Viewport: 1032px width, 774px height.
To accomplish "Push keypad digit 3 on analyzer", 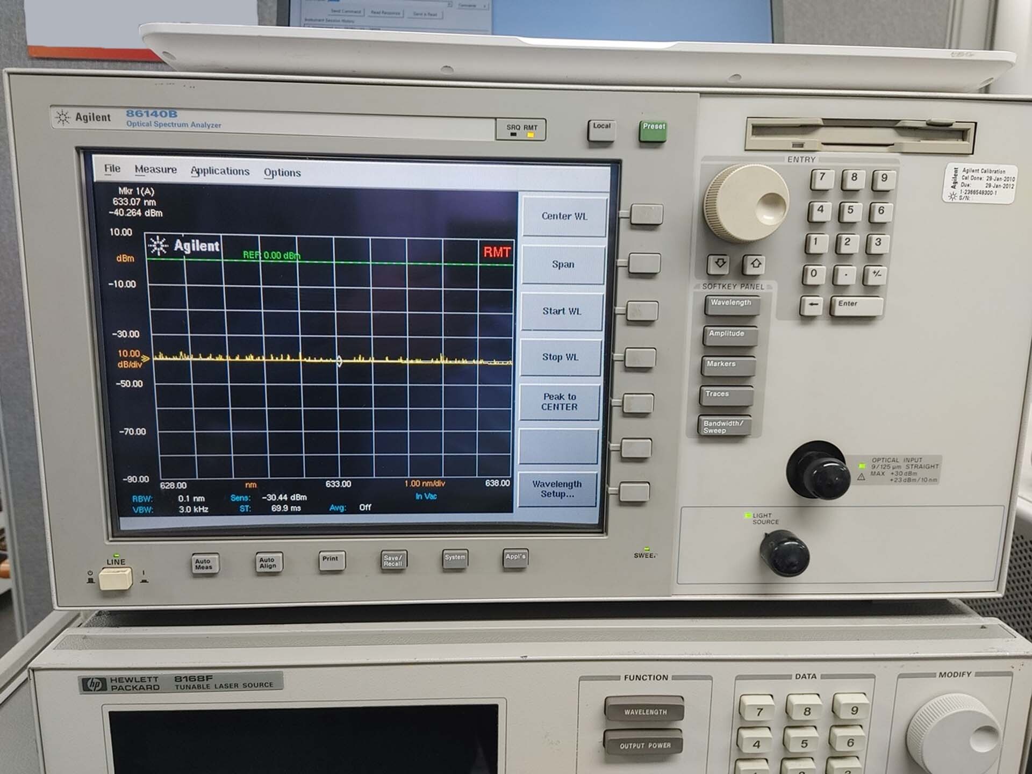I will [878, 244].
